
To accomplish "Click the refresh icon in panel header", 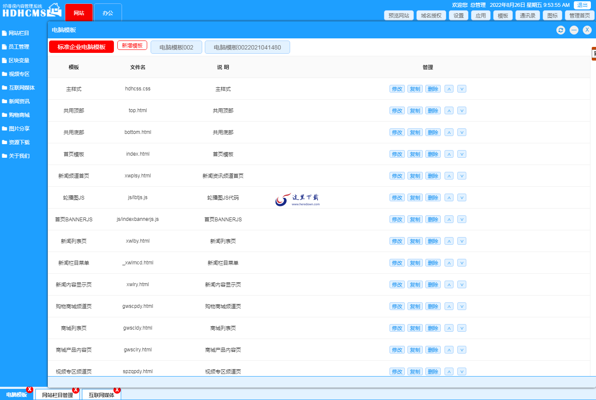I will coord(561,30).
